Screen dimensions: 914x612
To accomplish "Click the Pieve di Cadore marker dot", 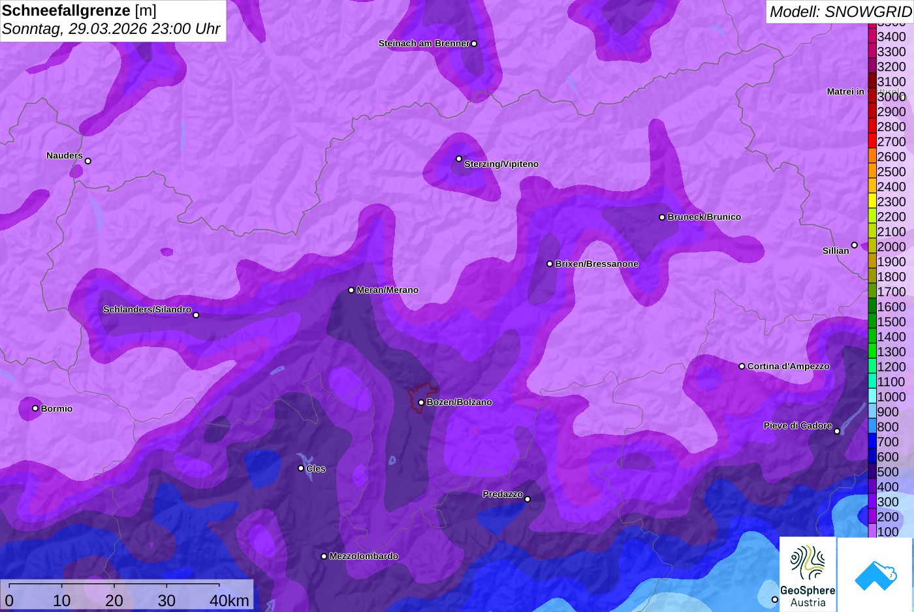I will coord(837,431).
